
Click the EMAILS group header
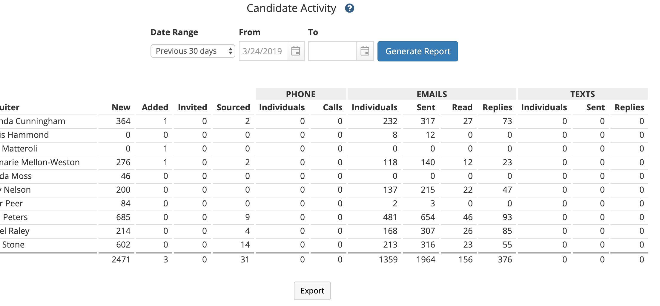pyautogui.click(x=432, y=94)
